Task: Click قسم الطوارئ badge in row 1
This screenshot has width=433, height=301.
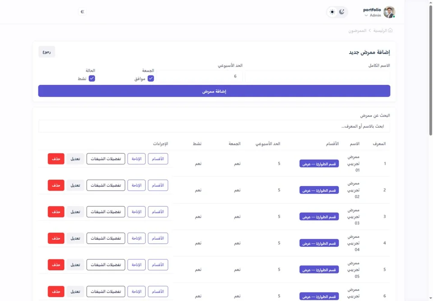Action: [x=319, y=164]
